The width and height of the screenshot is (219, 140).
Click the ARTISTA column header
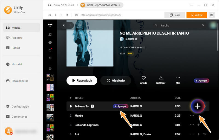(x=136, y=98)
